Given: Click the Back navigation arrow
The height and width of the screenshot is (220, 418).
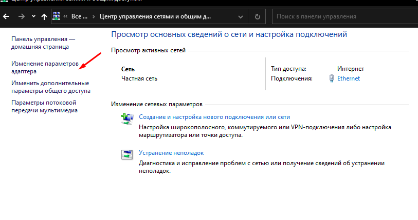Looking at the screenshot, I should coord(7,16).
